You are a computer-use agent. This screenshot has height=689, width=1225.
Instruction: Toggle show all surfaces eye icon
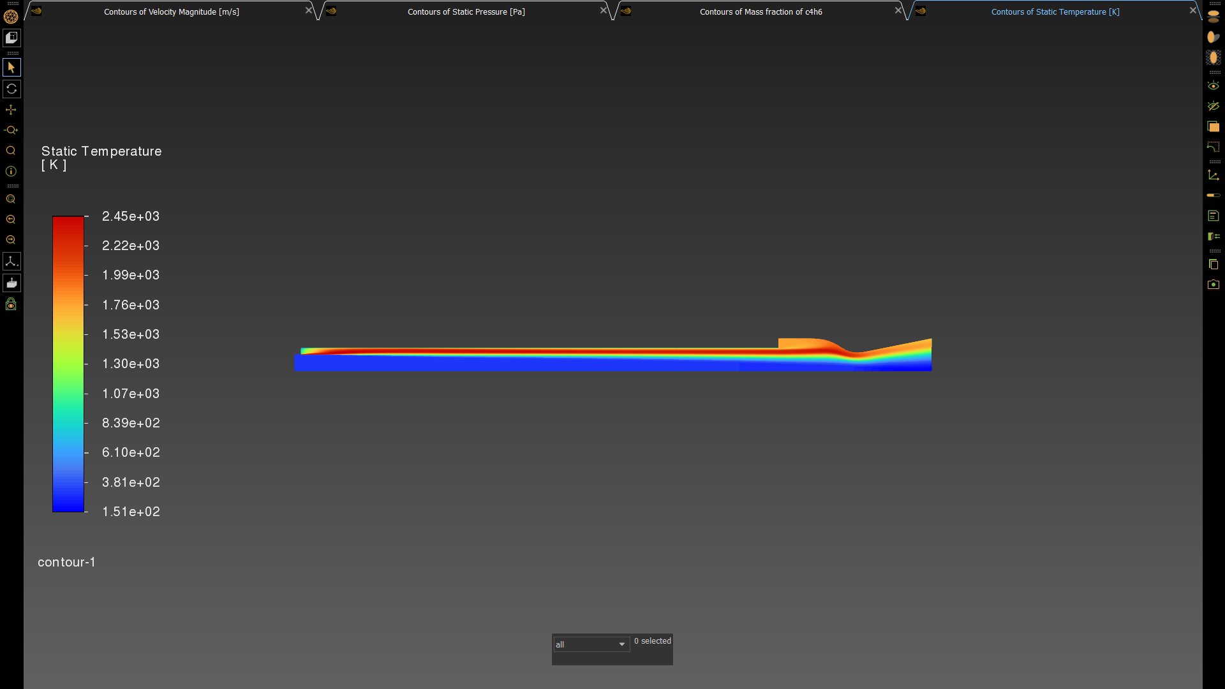tap(1214, 85)
